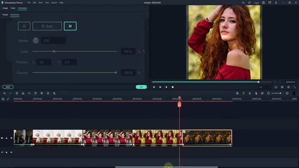
Task: Undo the last action in the timeline toolbar
Action: click(x=4, y=93)
